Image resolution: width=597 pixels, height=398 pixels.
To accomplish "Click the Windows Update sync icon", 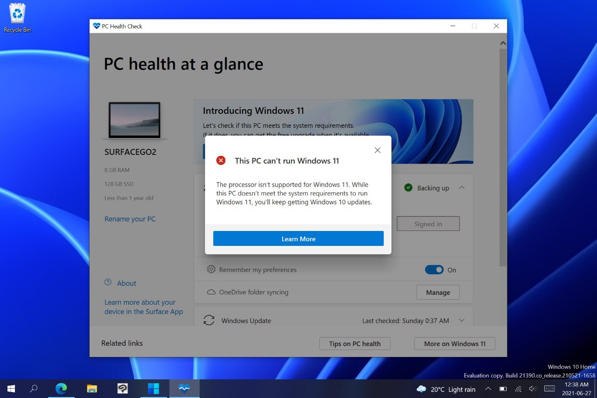I will tap(209, 321).
